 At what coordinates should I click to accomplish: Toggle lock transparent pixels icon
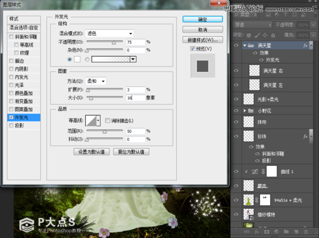click(249, 35)
